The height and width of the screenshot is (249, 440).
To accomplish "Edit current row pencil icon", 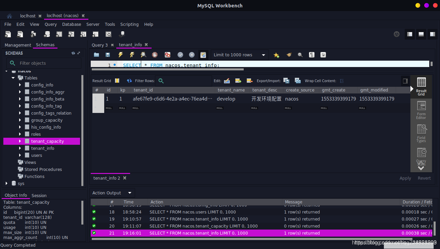I will (x=227, y=81).
